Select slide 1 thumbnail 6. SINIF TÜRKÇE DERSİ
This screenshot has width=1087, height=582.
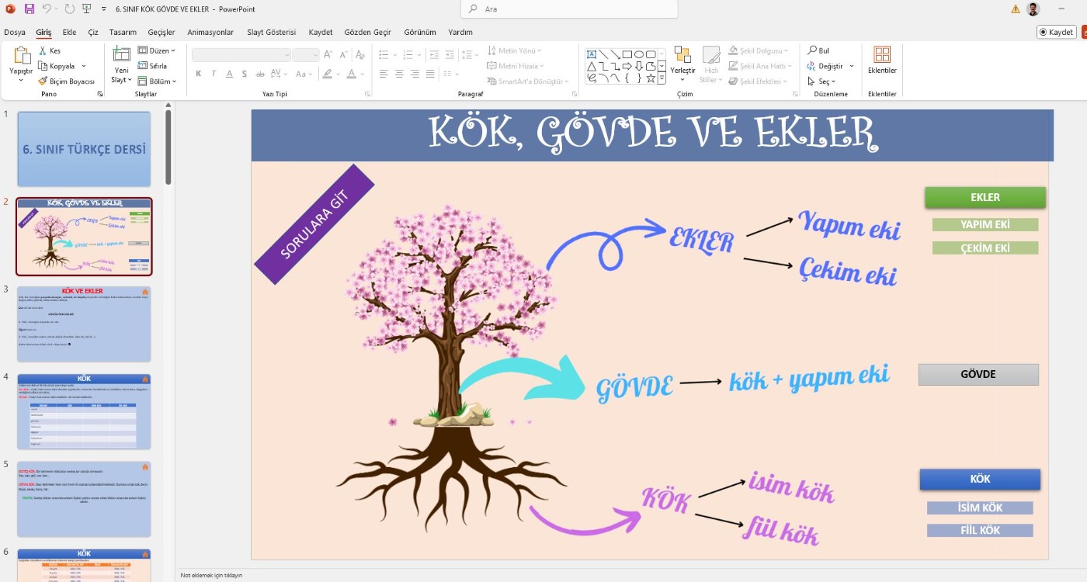click(84, 149)
